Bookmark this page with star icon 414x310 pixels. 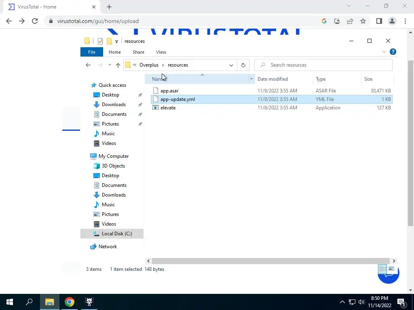tap(363, 21)
